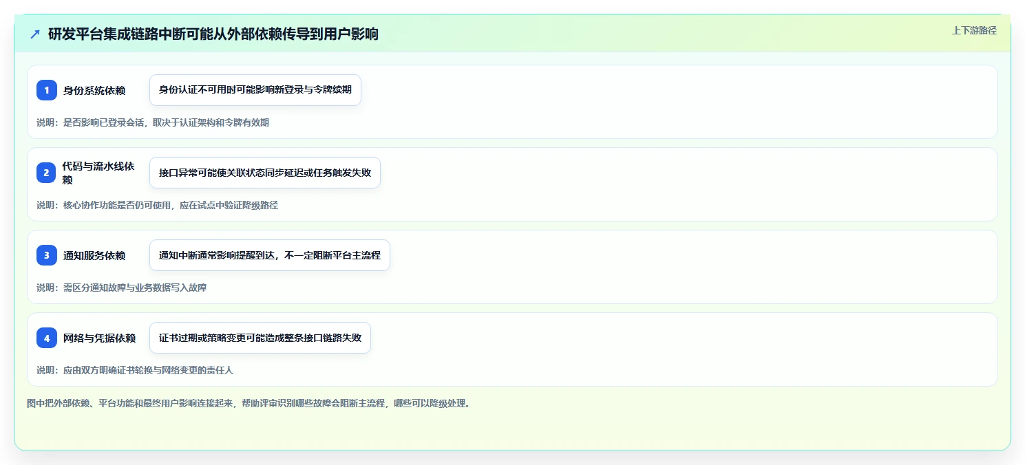
Task: Click the number 2 step badge
Action: pos(47,173)
